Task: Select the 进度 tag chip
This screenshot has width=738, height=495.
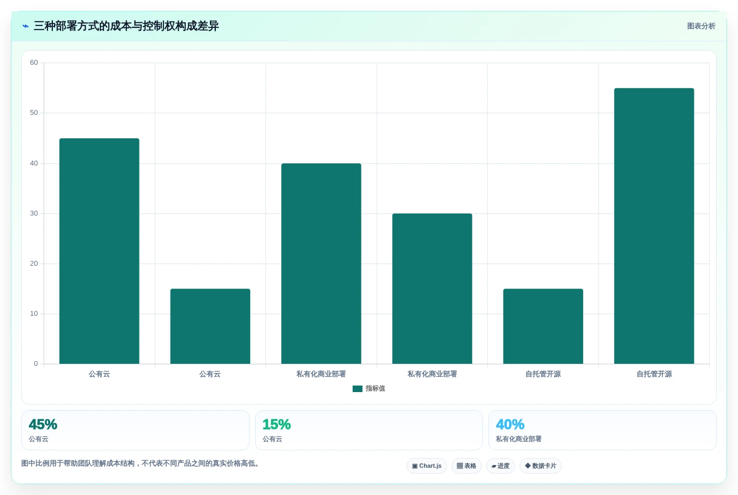Action: (500, 466)
